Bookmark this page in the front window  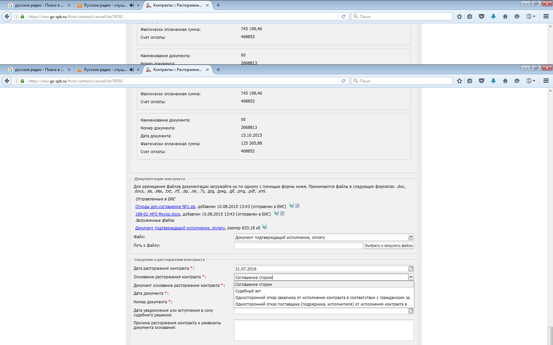pos(460,81)
